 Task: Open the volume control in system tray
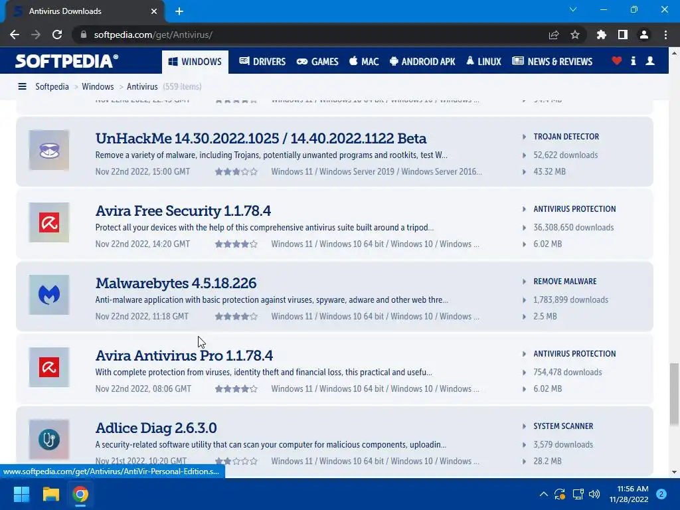(x=594, y=494)
